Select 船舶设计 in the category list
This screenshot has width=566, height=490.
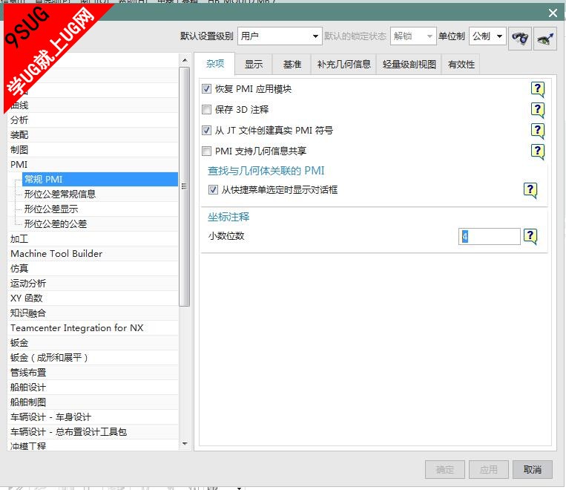pyautogui.click(x=93, y=388)
